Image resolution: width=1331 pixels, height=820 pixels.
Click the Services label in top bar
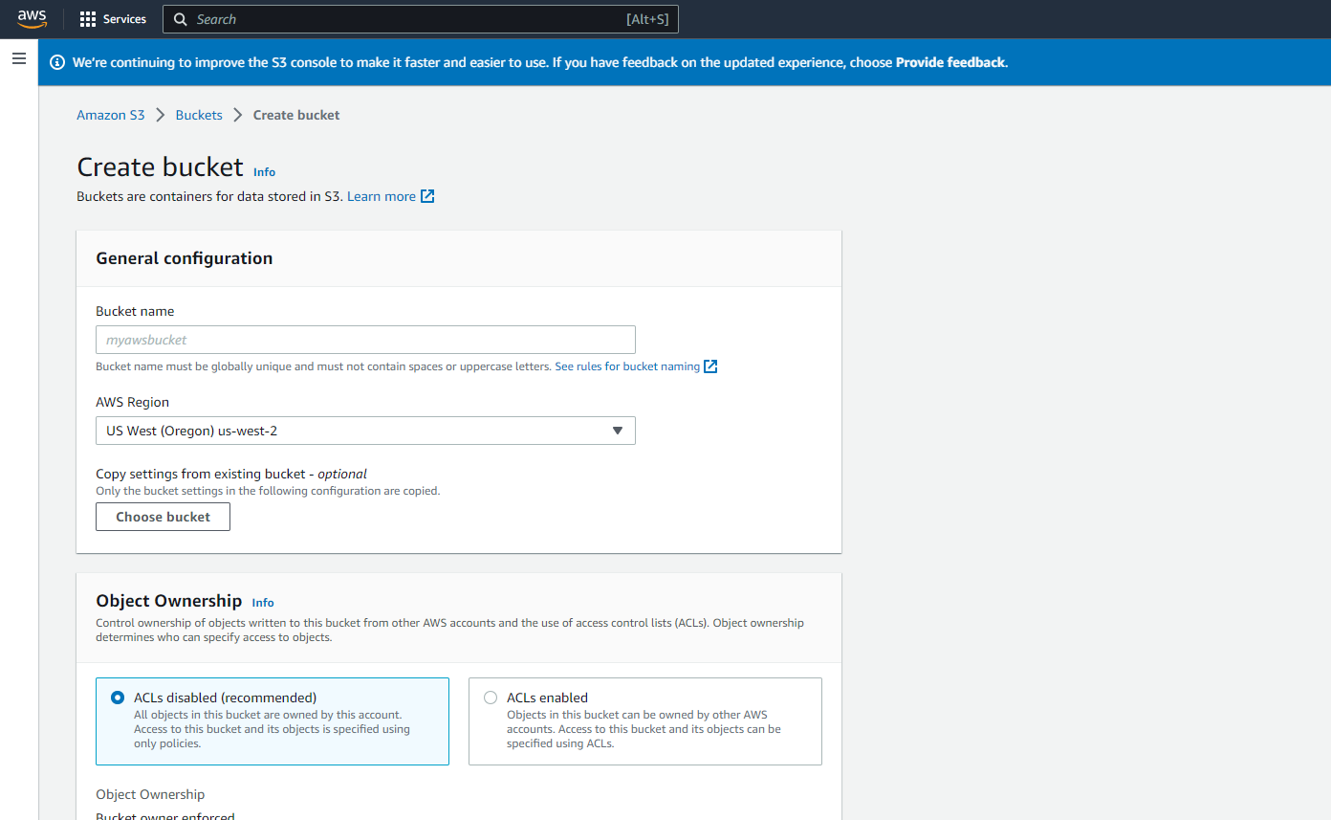[125, 19]
